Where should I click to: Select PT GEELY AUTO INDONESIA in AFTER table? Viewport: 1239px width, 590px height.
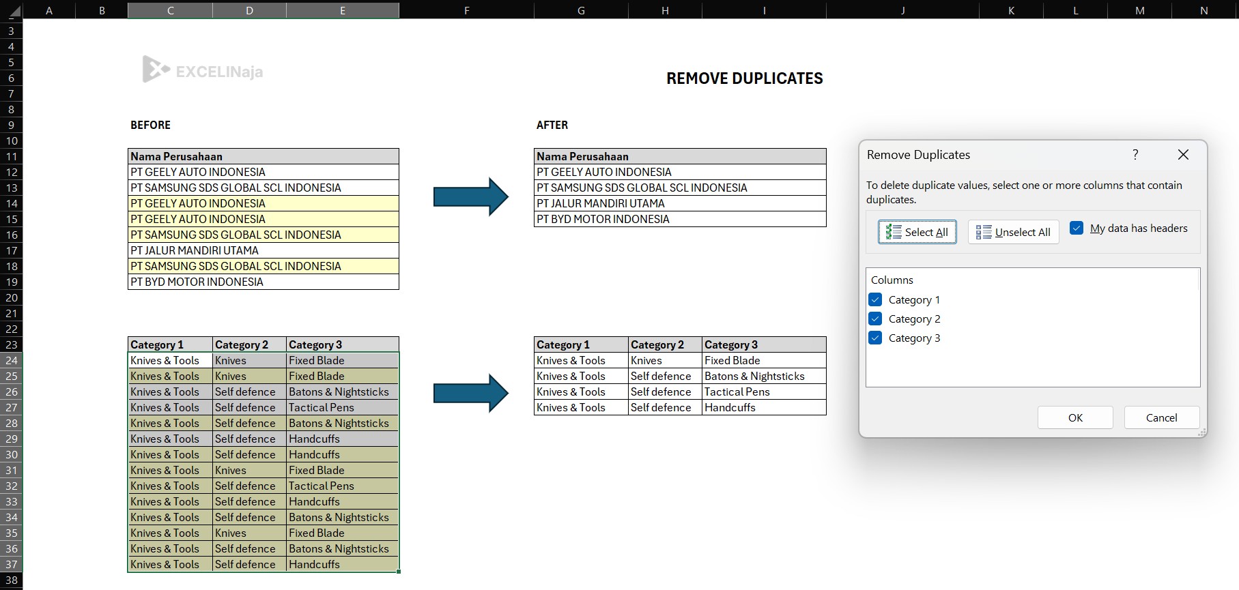click(680, 172)
